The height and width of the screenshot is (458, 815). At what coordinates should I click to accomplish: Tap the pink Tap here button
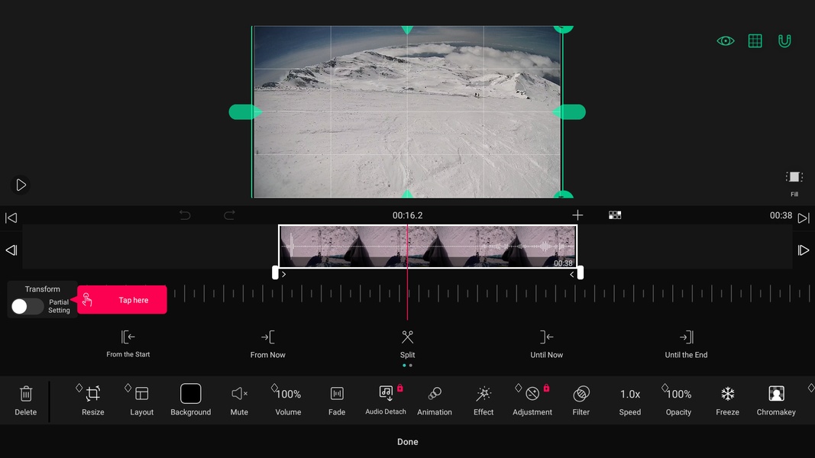pos(122,300)
